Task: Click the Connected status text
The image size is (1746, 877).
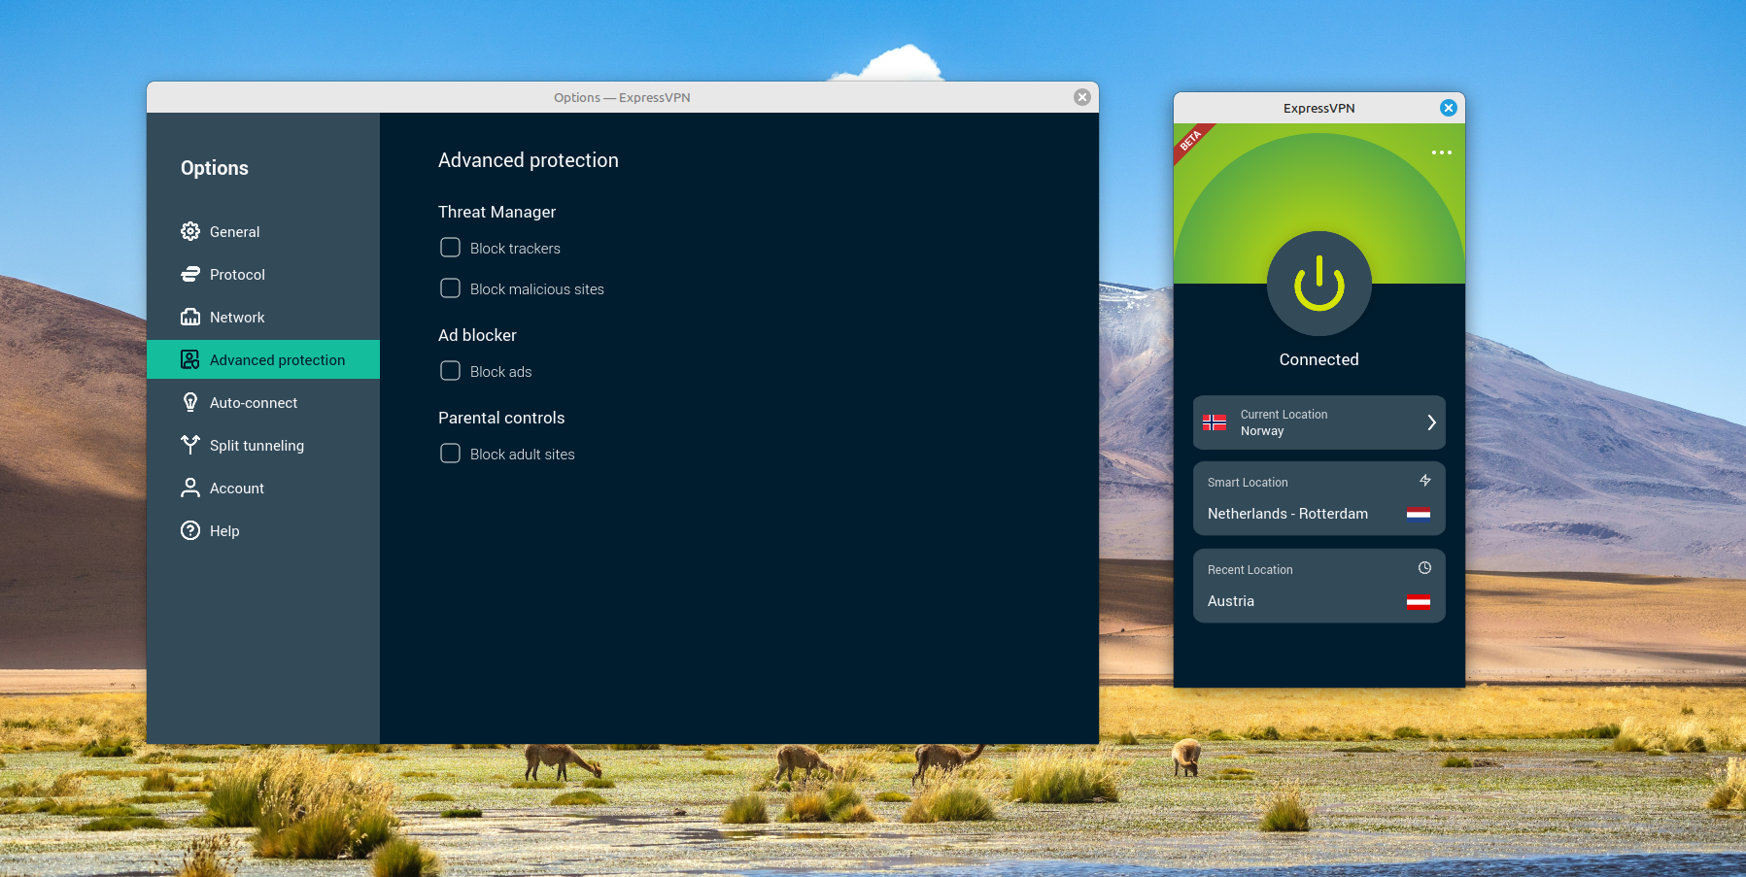Action: tap(1319, 359)
